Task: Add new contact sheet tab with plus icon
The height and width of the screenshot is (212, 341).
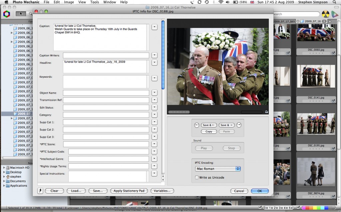Action: coord(330,21)
